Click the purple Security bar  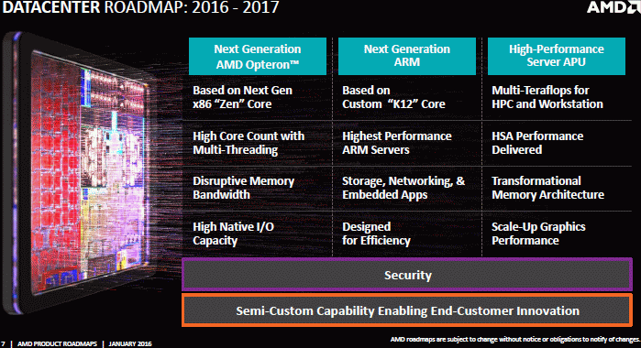(407, 275)
